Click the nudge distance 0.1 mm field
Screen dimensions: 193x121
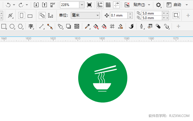[118, 15]
